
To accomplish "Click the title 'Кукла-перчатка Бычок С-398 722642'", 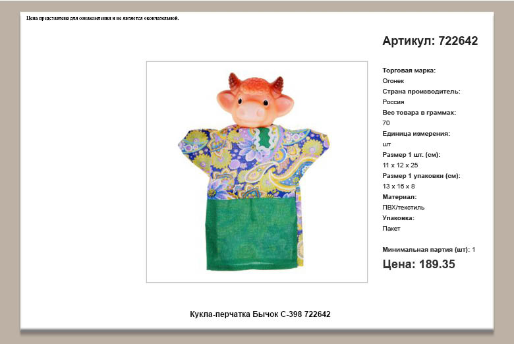I will pos(260,314).
